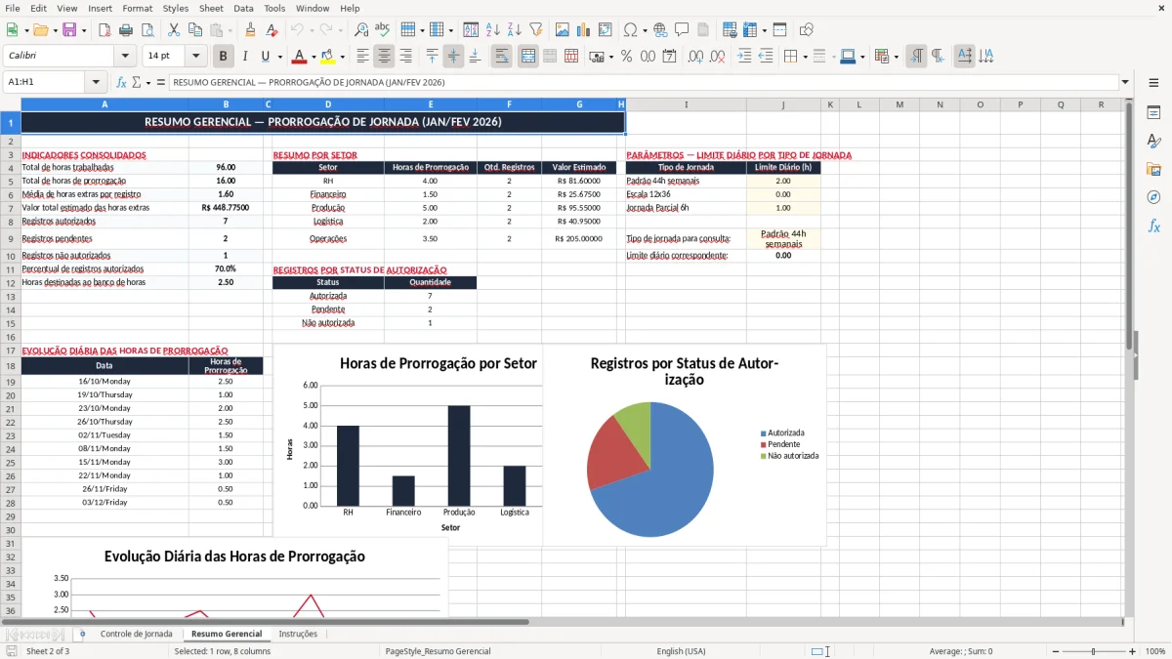Switch to Instruções sheet tab

(x=298, y=634)
